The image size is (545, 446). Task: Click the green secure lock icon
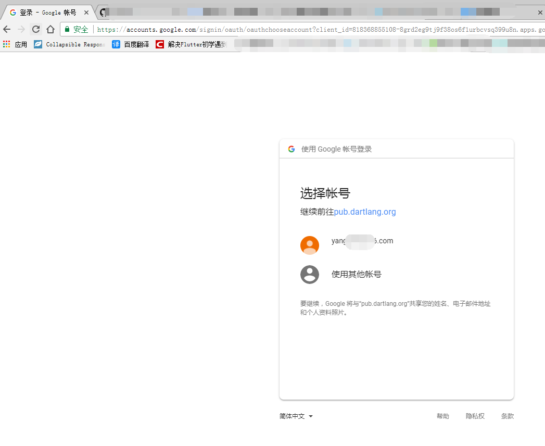click(68, 29)
